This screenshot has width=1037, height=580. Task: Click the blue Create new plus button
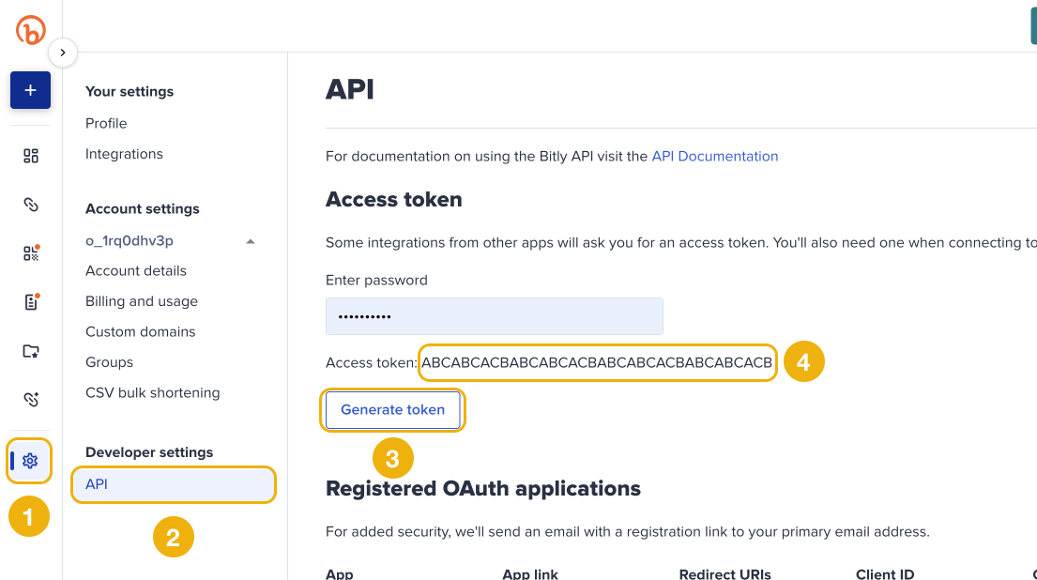point(30,90)
